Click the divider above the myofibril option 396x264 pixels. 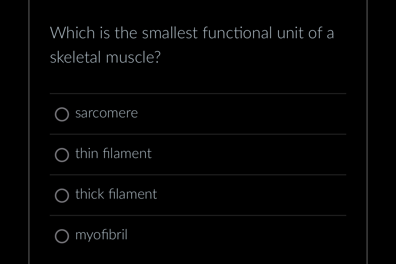coord(198,215)
